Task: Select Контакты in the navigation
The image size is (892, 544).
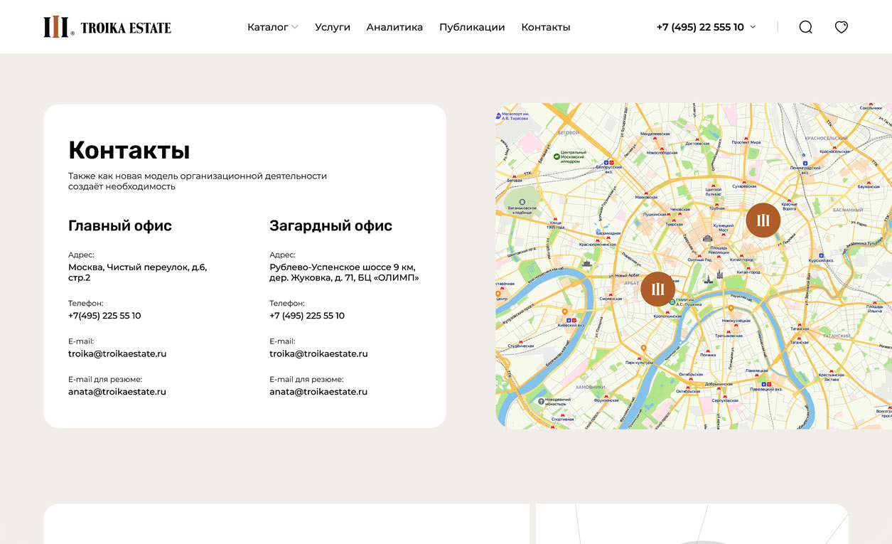Action: tap(545, 27)
